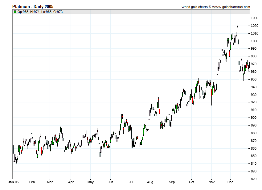This screenshot has height=190, width=262.
Task: Click the 990 price axis label
Action: pyautogui.click(x=254, y=49)
